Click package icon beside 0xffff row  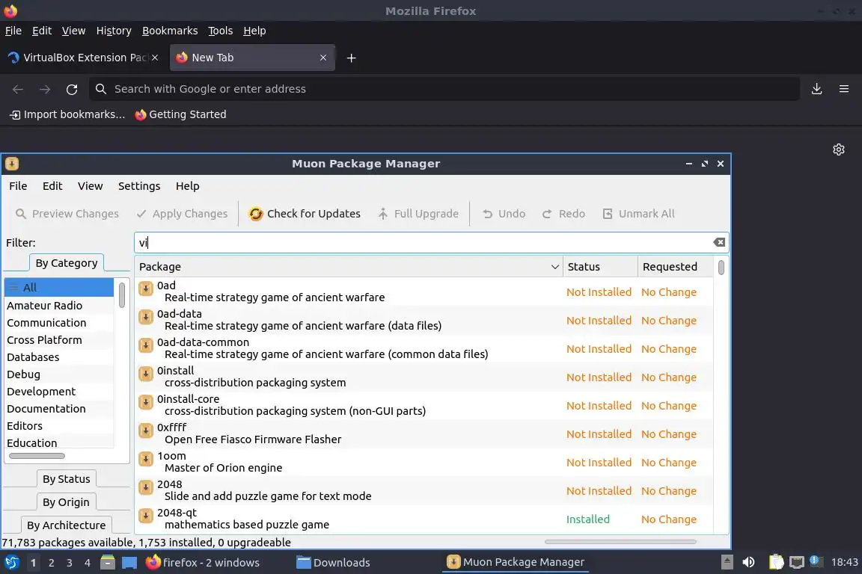(x=146, y=430)
